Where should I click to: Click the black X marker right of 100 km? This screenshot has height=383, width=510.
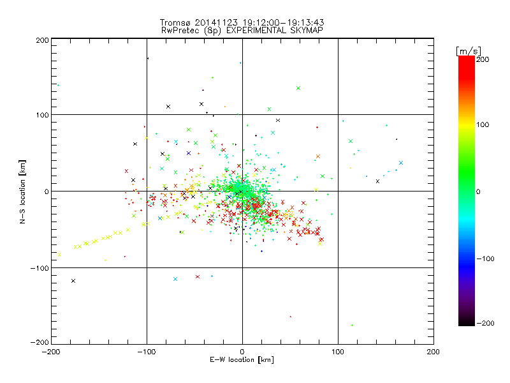click(377, 181)
